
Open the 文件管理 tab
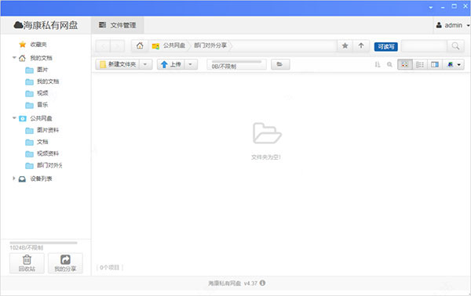coord(118,25)
